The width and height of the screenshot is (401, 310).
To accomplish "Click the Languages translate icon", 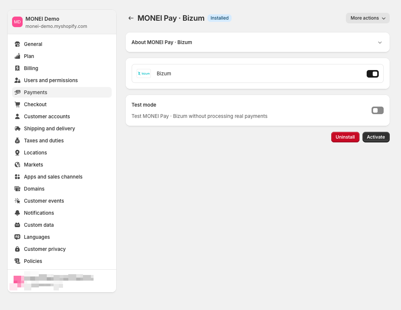I will pyautogui.click(x=17, y=237).
